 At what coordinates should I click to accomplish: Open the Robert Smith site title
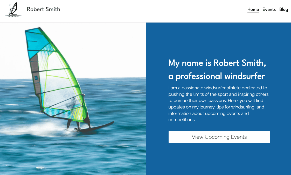[43, 9]
